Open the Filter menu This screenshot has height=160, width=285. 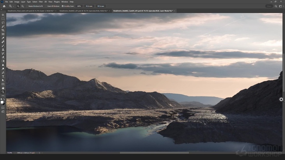(41, 2)
